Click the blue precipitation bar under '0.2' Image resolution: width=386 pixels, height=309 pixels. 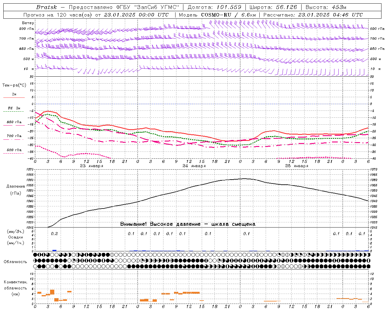coord(54,250)
